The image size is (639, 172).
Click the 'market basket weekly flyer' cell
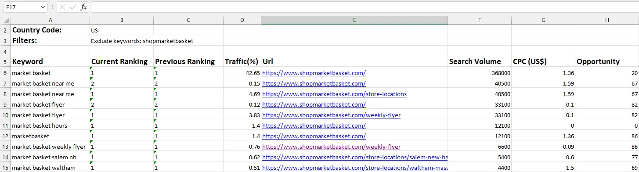coord(51,147)
